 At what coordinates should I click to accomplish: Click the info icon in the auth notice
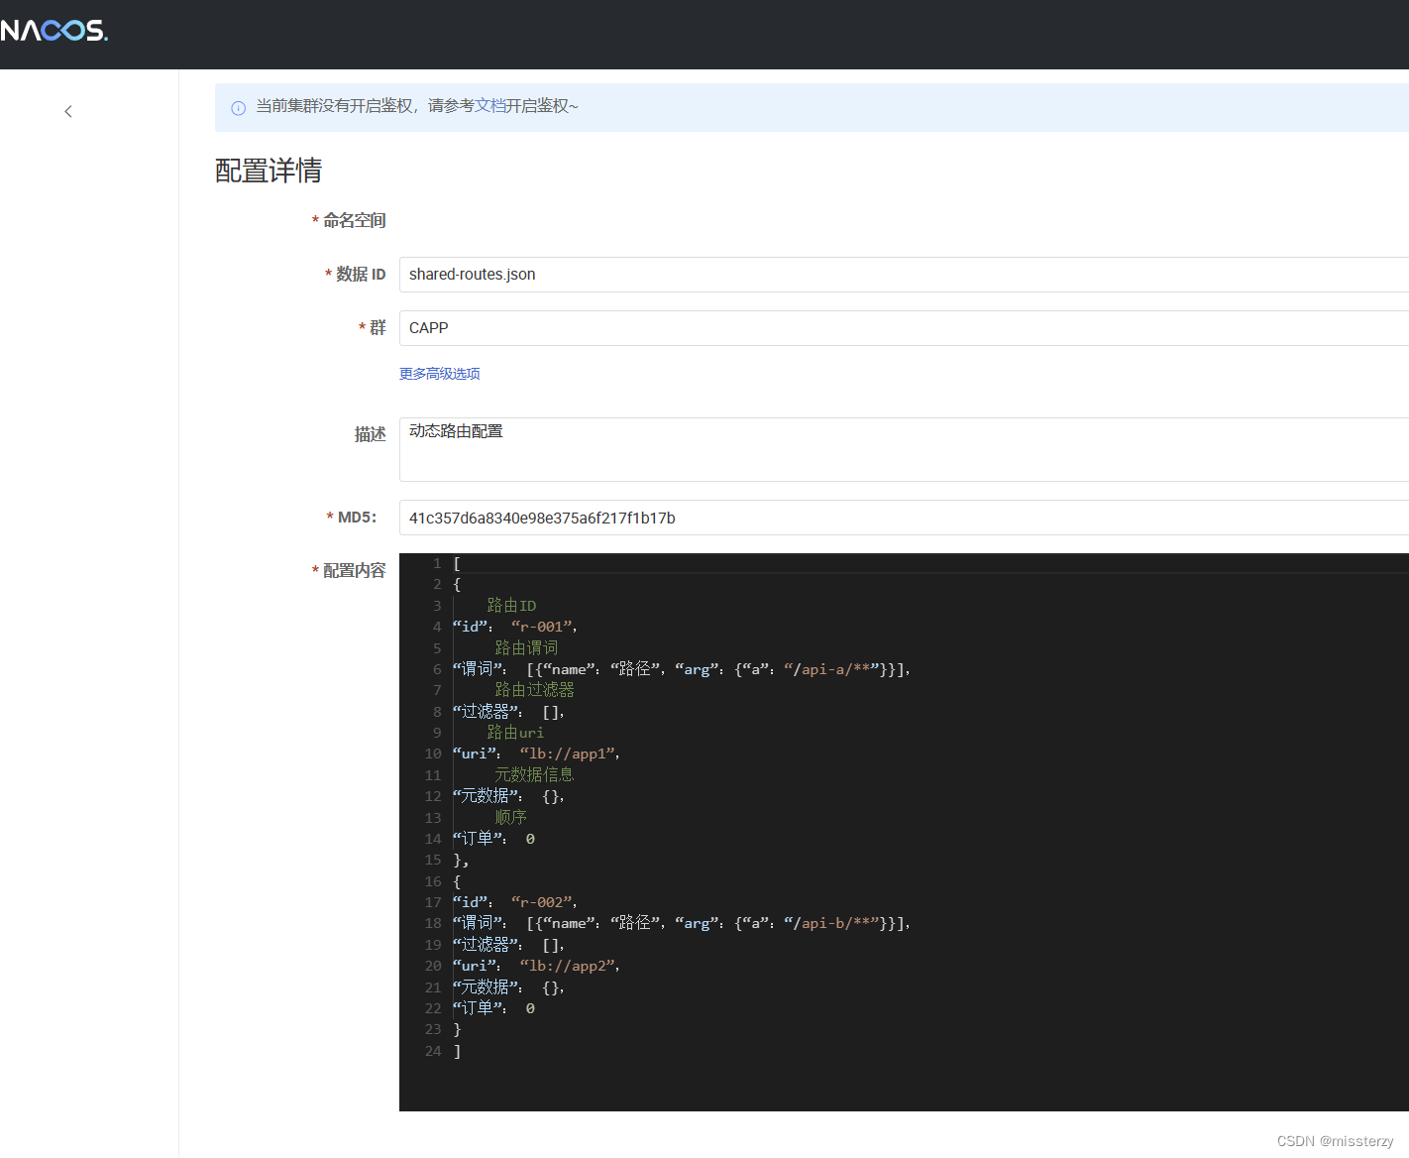click(238, 108)
